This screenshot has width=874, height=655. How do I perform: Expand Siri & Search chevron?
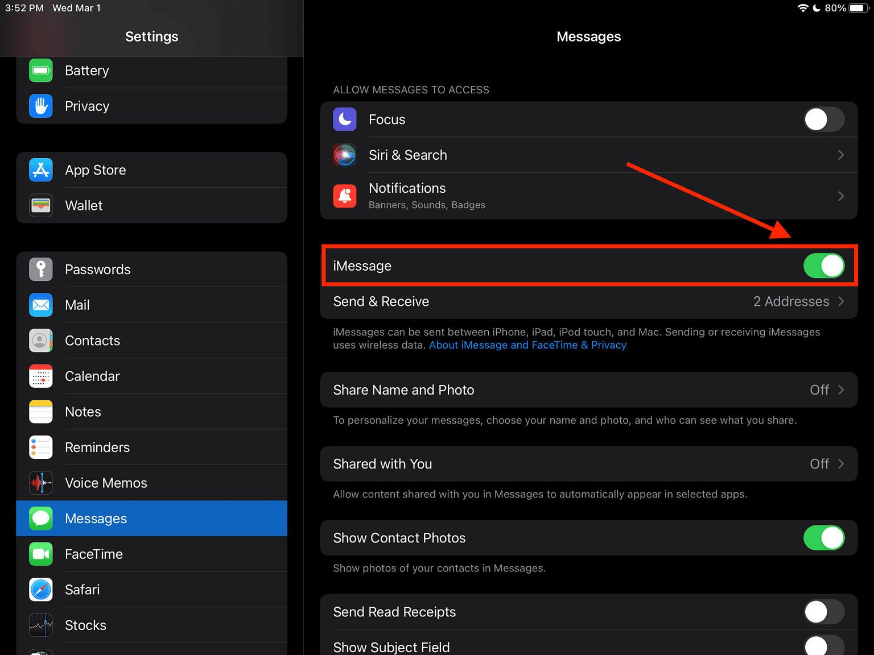pos(840,155)
